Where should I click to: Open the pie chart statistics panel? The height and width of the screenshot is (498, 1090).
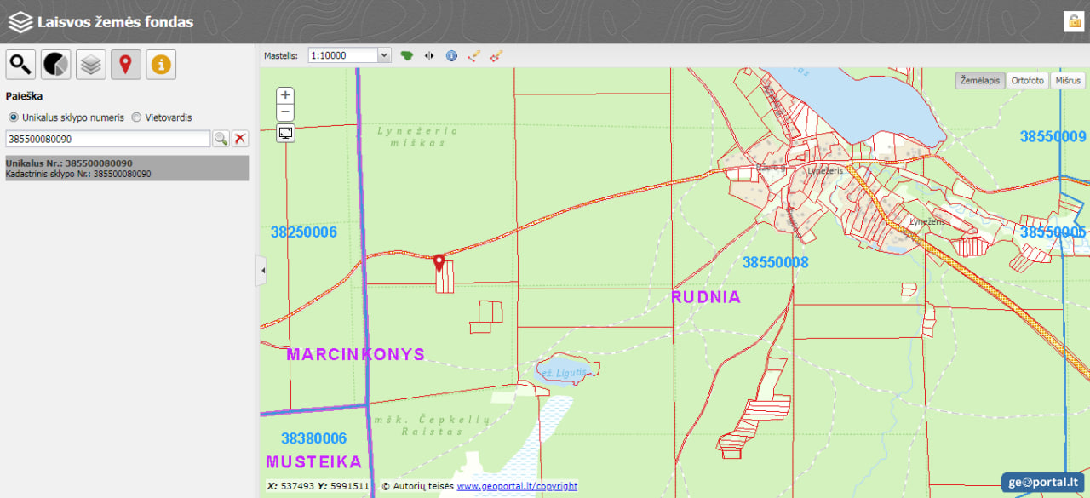[56, 65]
